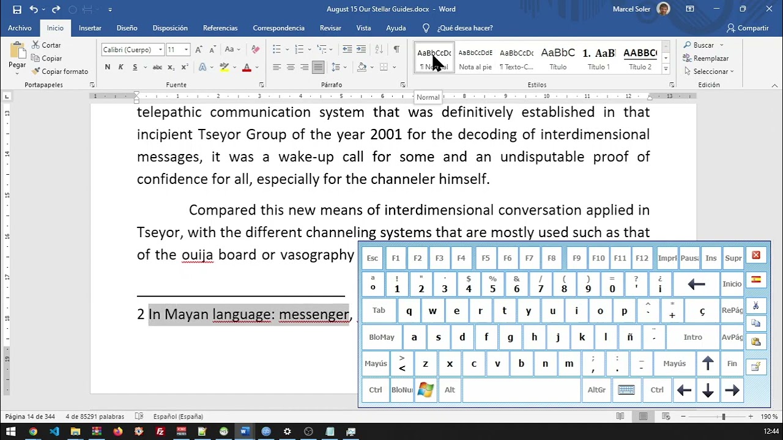The width and height of the screenshot is (783, 440).
Task: Apply strikethrough (abc) formatting
Action: coord(157,67)
